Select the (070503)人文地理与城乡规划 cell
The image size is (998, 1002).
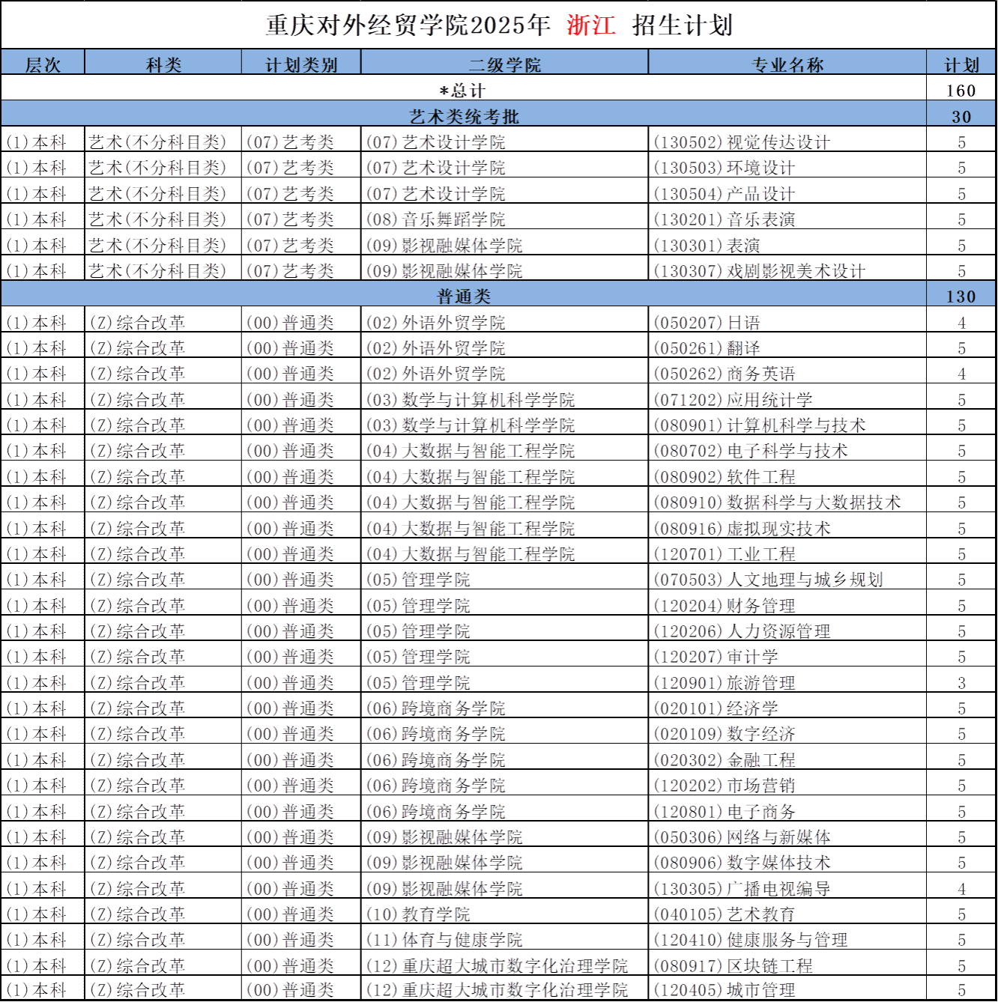[x=768, y=580]
